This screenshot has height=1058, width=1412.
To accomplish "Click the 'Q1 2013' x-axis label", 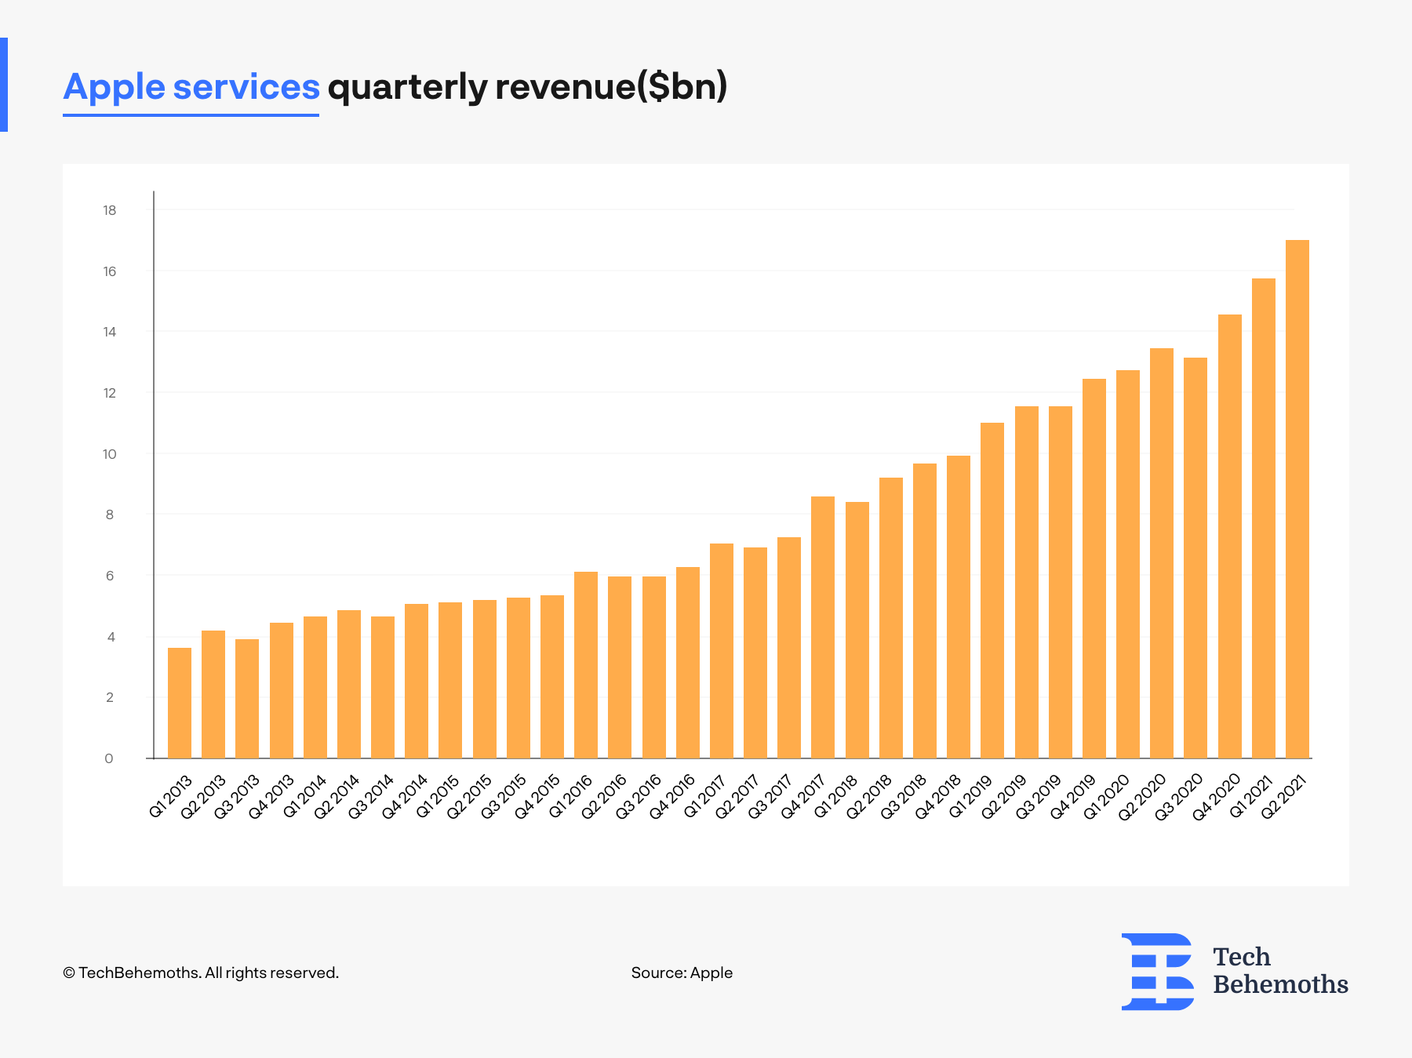I will pyautogui.click(x=170, y=797).
